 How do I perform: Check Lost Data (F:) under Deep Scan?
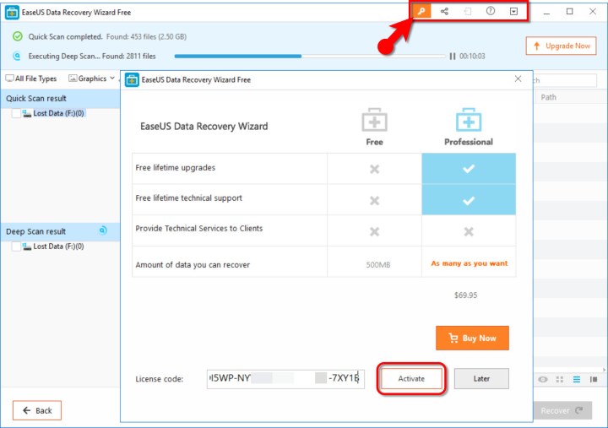17,247
